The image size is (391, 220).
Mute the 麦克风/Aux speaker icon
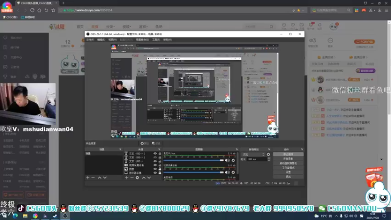tap(227, 160)
